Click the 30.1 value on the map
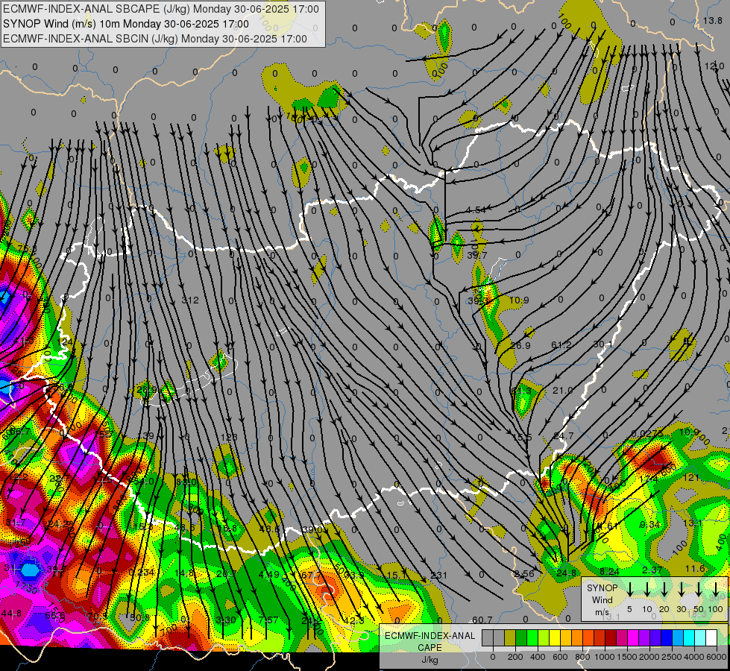 [x=602, y=344]
